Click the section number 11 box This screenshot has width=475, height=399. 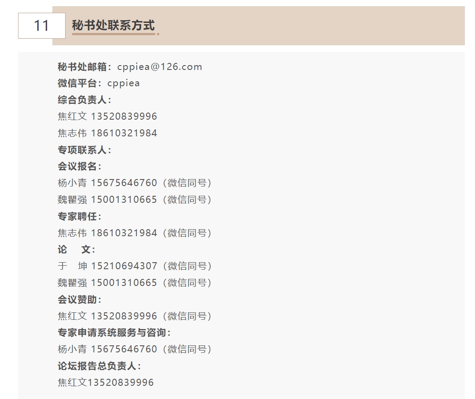41,26
